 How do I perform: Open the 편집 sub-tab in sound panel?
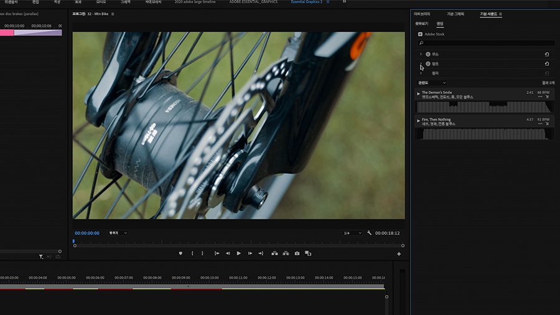[x=440, y=24]
